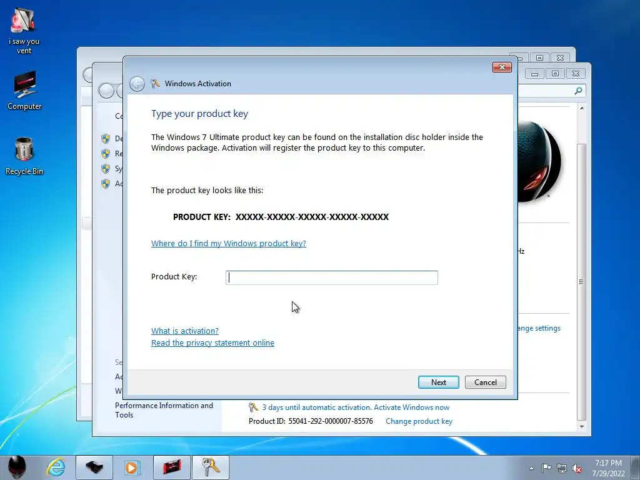Screen dimensions: 640x480
Task: Select the Computer desktop icon
Action: [x=24, y=90]
